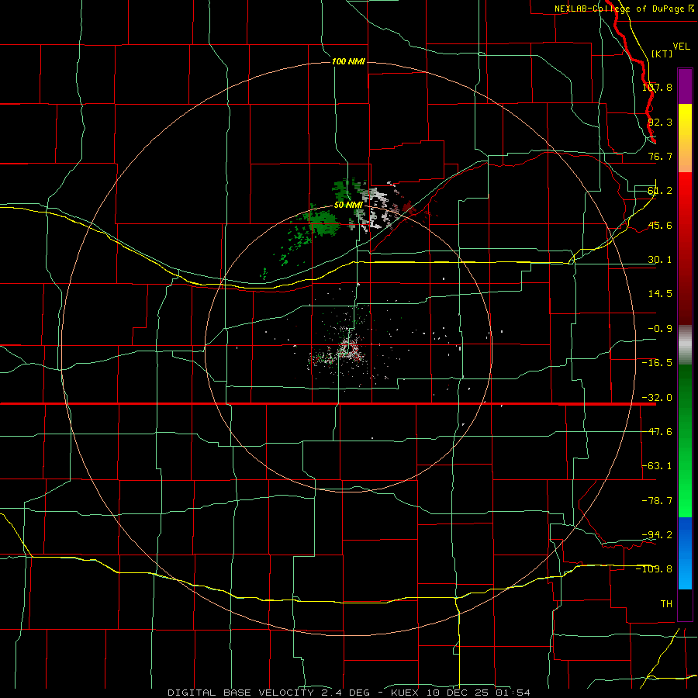Click the 76.7 velocity scale value

pyautogui.click(x=660, y=156)
